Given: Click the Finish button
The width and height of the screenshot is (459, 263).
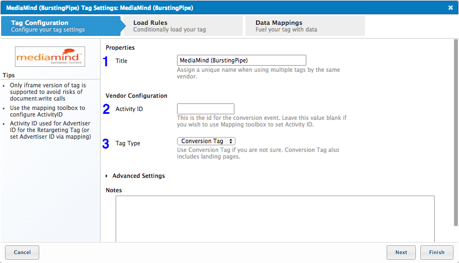Looking at the screenshot, I should pyautogui.click(x=436, y=253).
